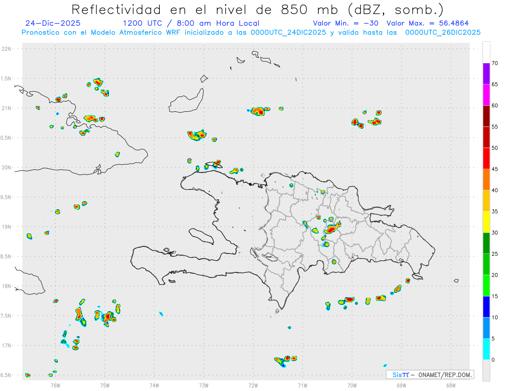The height and width of the screenshot is (391, 506).
Task: Click the '55' value on the color scale
Action: coord(495,127)
